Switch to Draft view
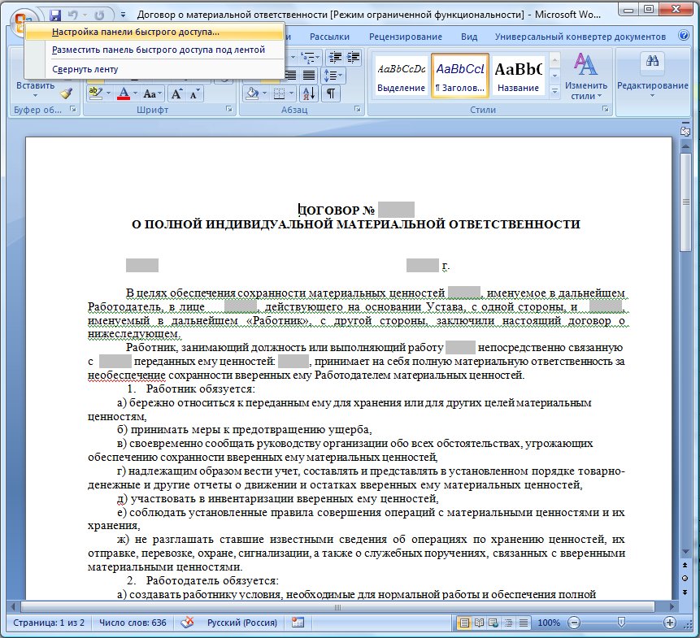The height and width of the screenshot is (638, 700). pyautogui.click(x=524, y=623)
